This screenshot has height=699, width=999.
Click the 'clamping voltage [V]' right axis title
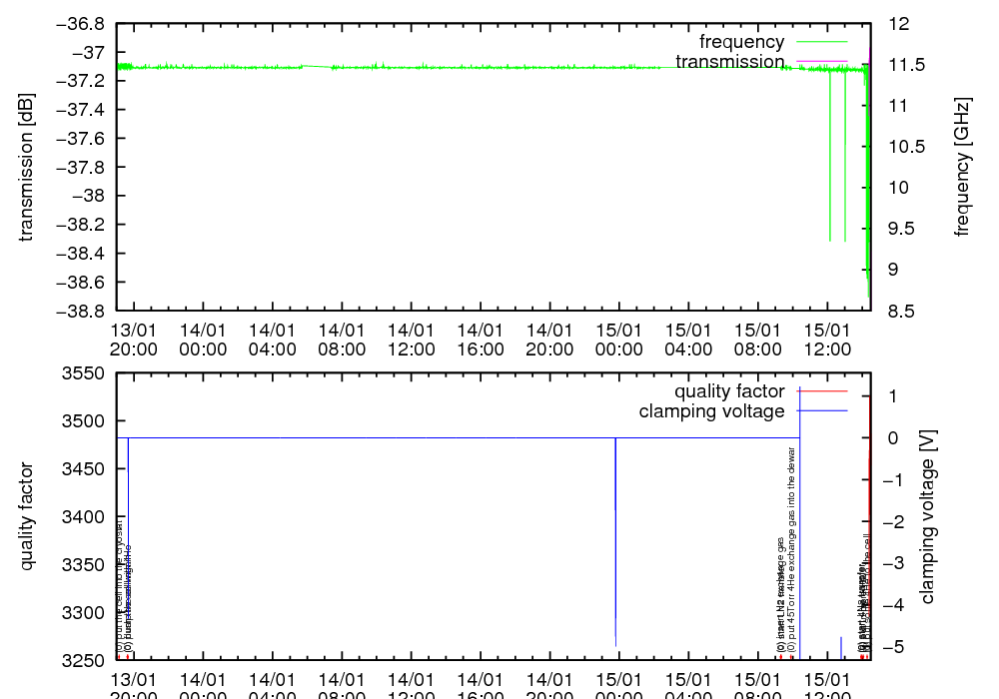point(926,516)
